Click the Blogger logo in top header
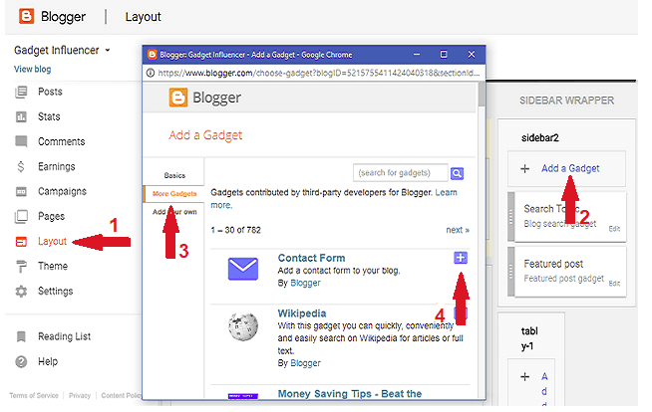 26,16
